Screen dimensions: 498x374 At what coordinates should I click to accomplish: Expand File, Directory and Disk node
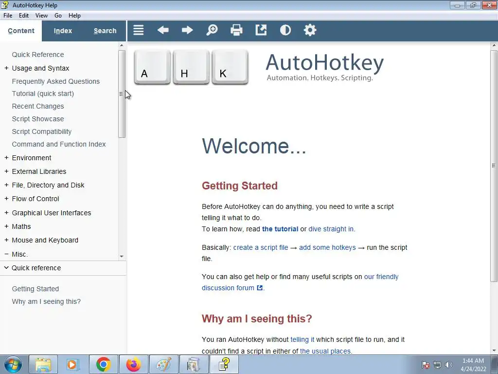[6, 185]
